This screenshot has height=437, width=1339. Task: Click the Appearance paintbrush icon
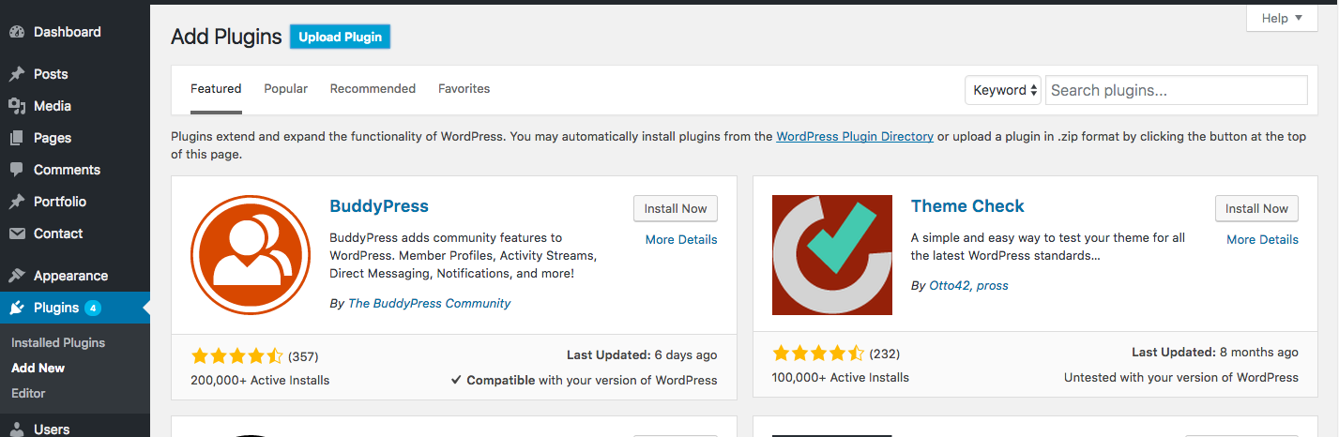(x=17, y=276)
